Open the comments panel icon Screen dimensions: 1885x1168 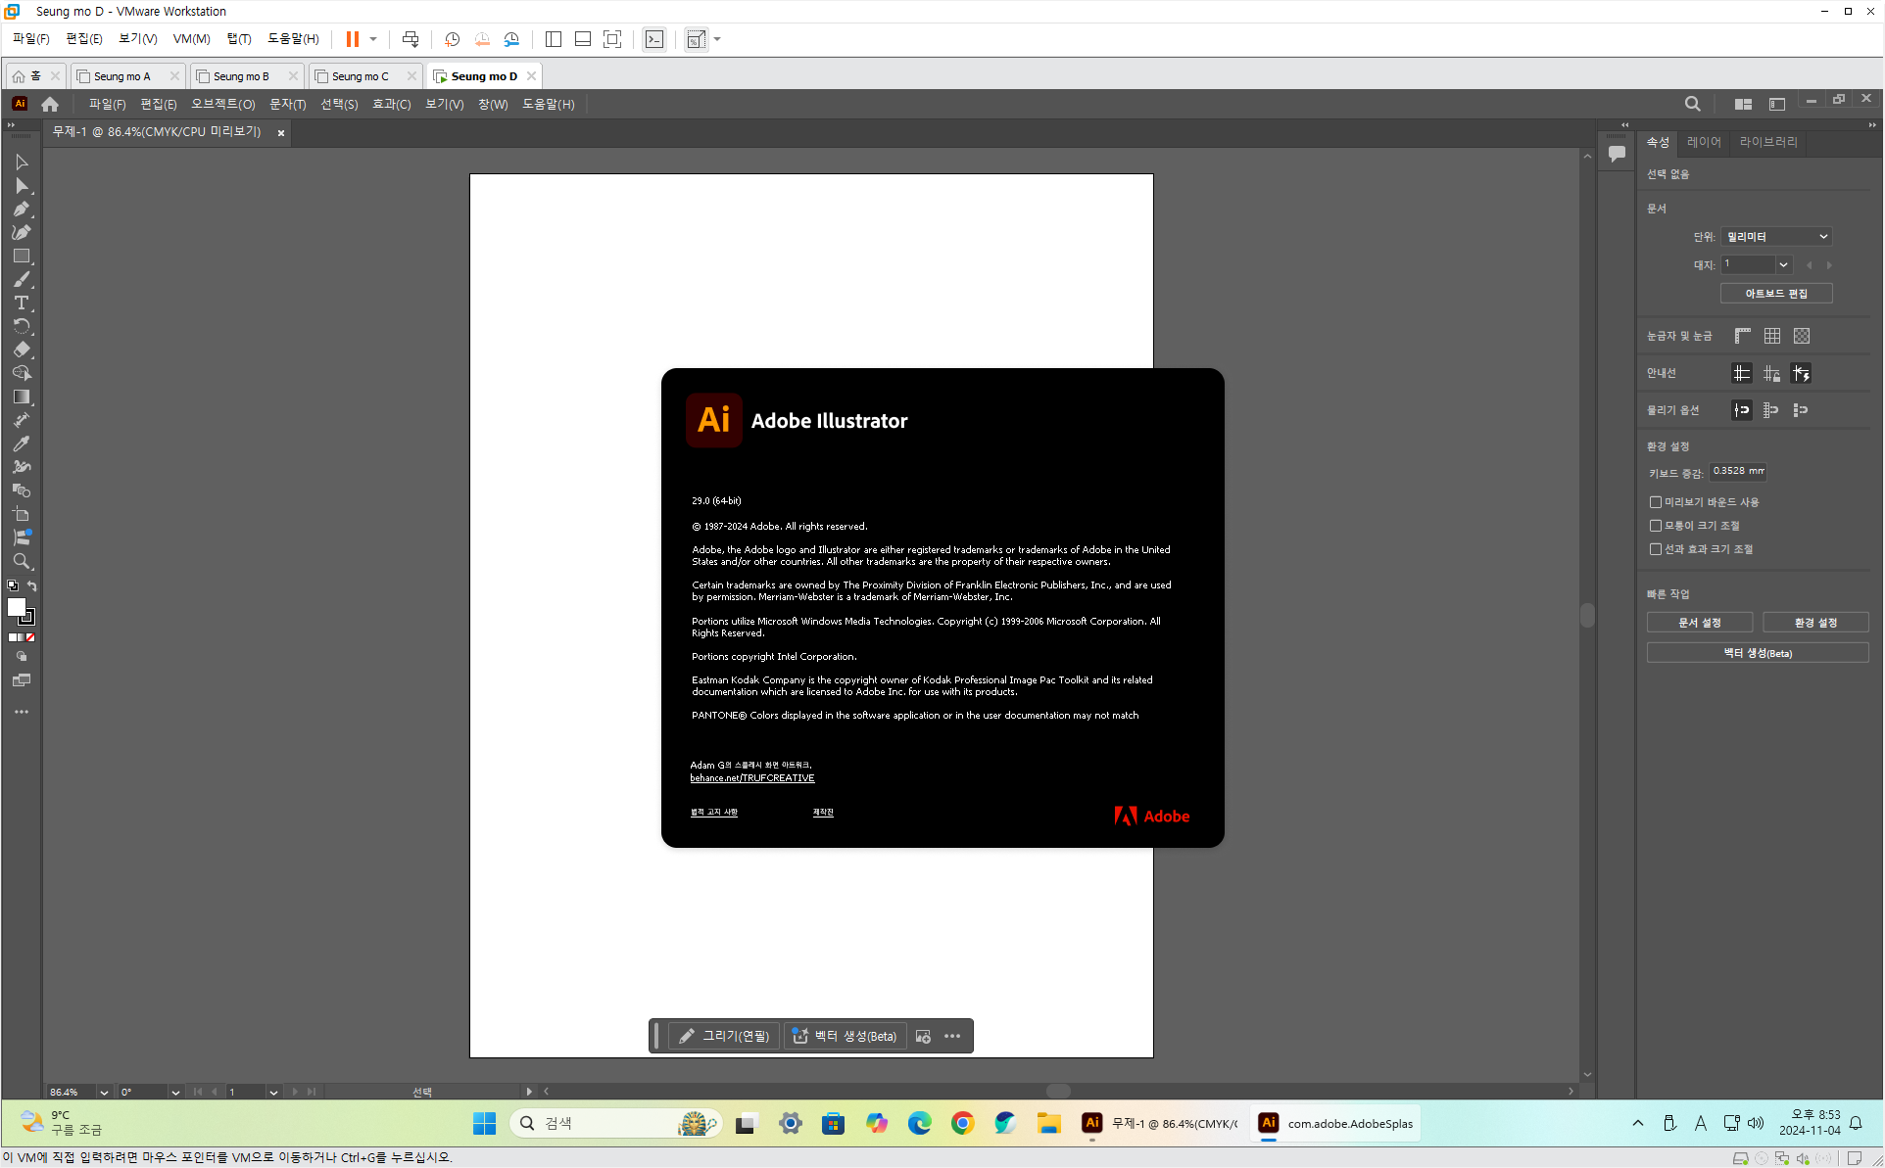pyautogui.click(x=1617, y=154)
